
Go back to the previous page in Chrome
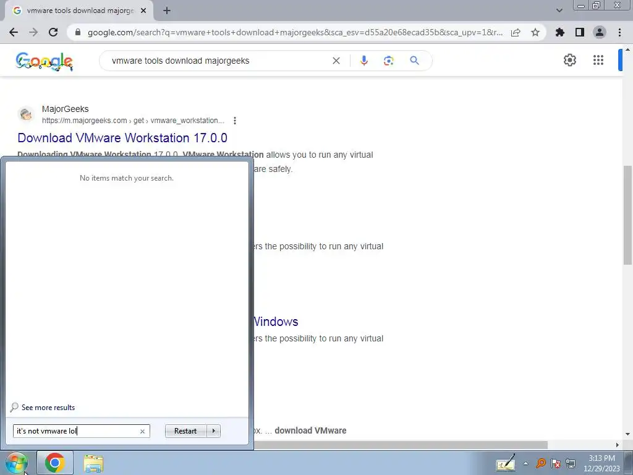pyautogui.click(x=14, y=32)
